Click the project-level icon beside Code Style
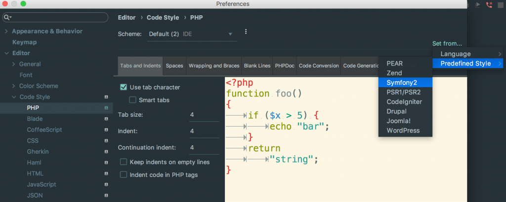Image resolution: width=506 pixels, height=202 pixels. [x=106, y=97]
